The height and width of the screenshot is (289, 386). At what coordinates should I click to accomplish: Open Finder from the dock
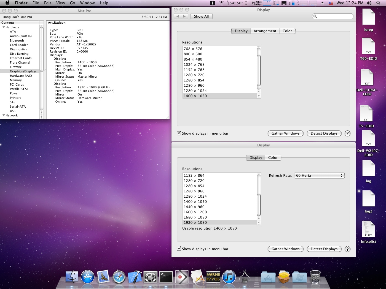pyautogui.click(x=72, y=277)
